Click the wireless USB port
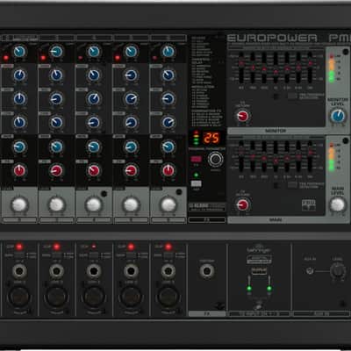This screenshot has width=351, height=351. (x=259, y=270)
